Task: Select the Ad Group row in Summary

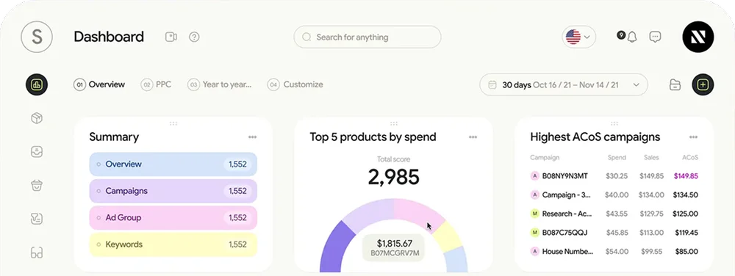Action: 173,217
